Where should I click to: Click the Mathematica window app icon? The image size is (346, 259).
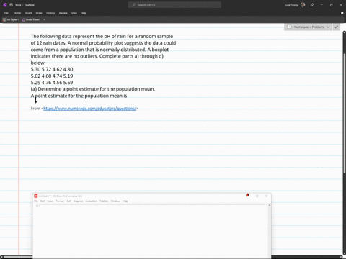(36, 196)
